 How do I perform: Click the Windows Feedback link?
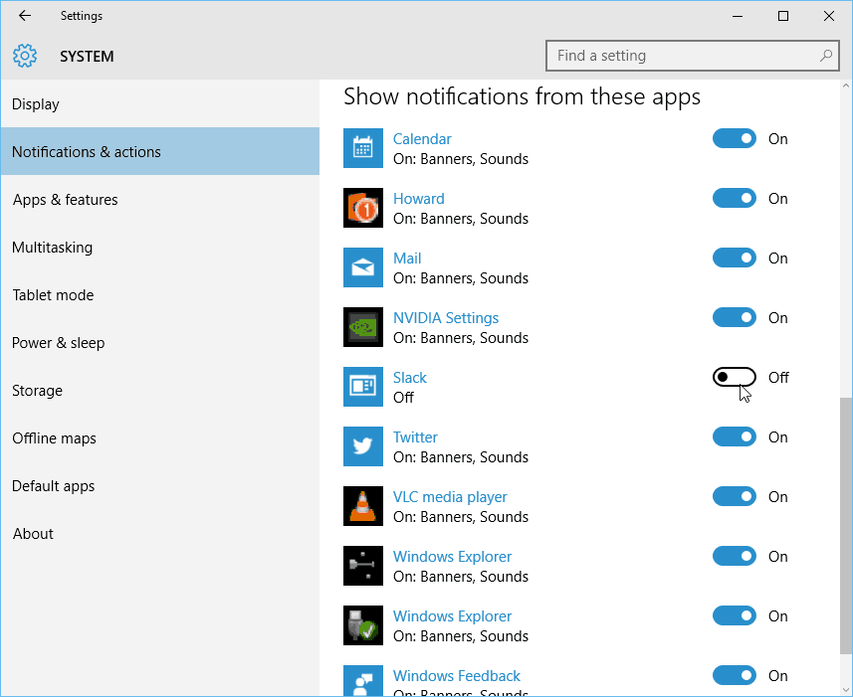pos(457,676)
